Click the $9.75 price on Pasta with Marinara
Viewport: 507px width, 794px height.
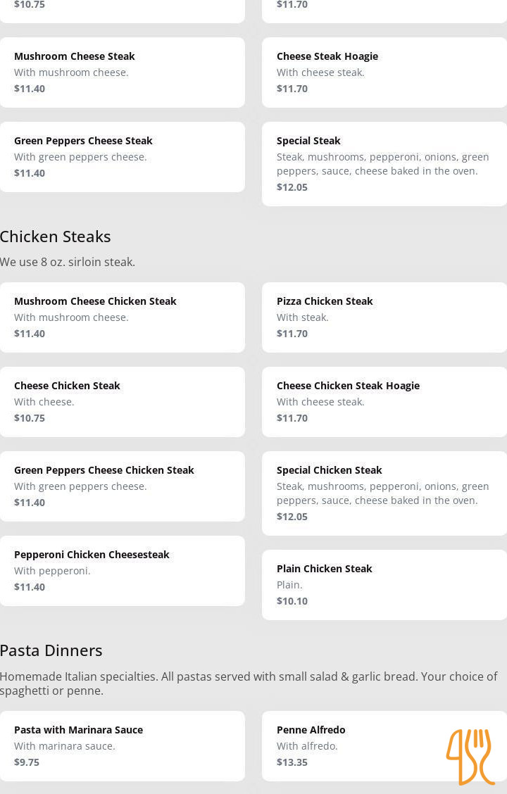click(27, 762)
